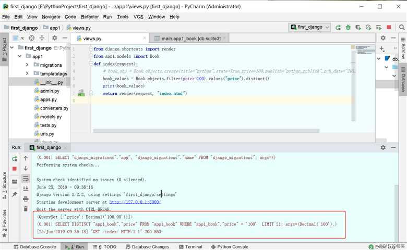Stop the server using the main toolbar stop button
This screenshot has height=250, width=407.
click(x=389, y=27)
